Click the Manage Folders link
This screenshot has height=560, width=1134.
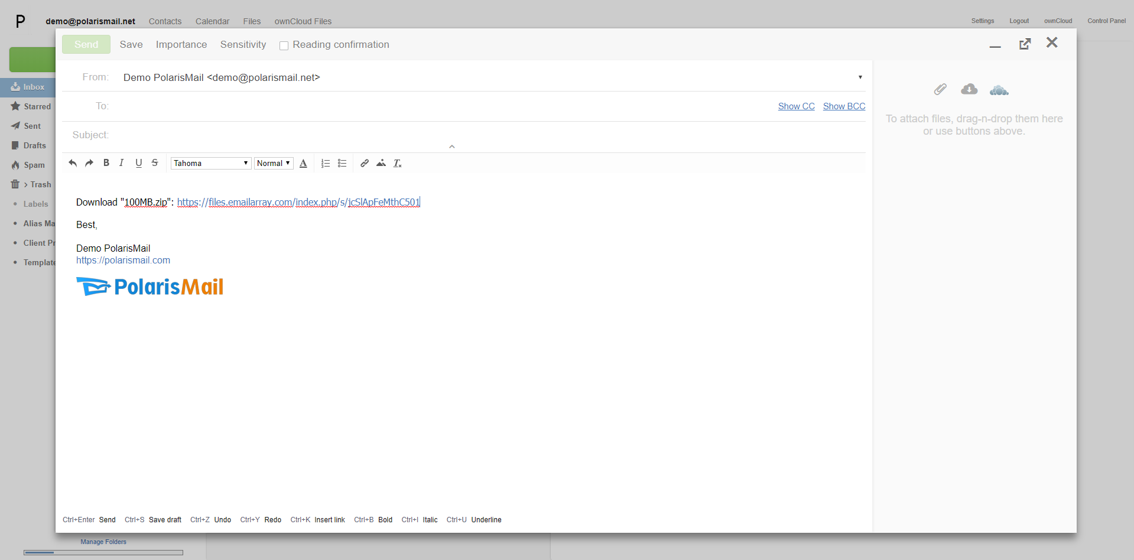coord(103,542)
